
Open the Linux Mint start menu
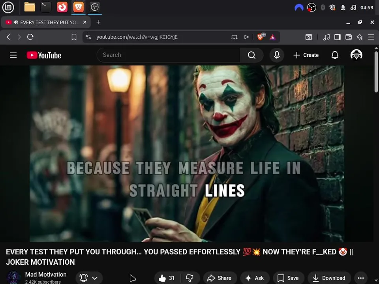tap(8, 7)
